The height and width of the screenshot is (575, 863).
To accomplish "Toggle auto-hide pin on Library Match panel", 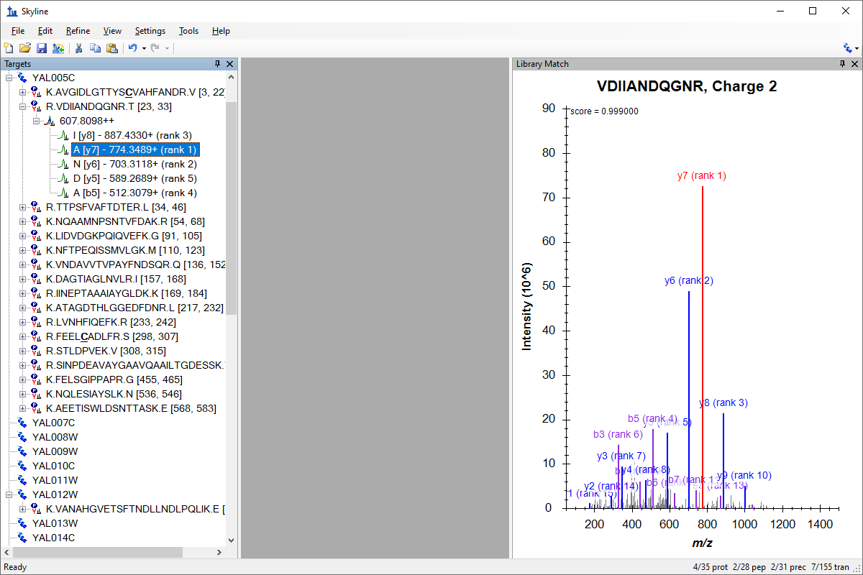I will (x=843, y=64).
